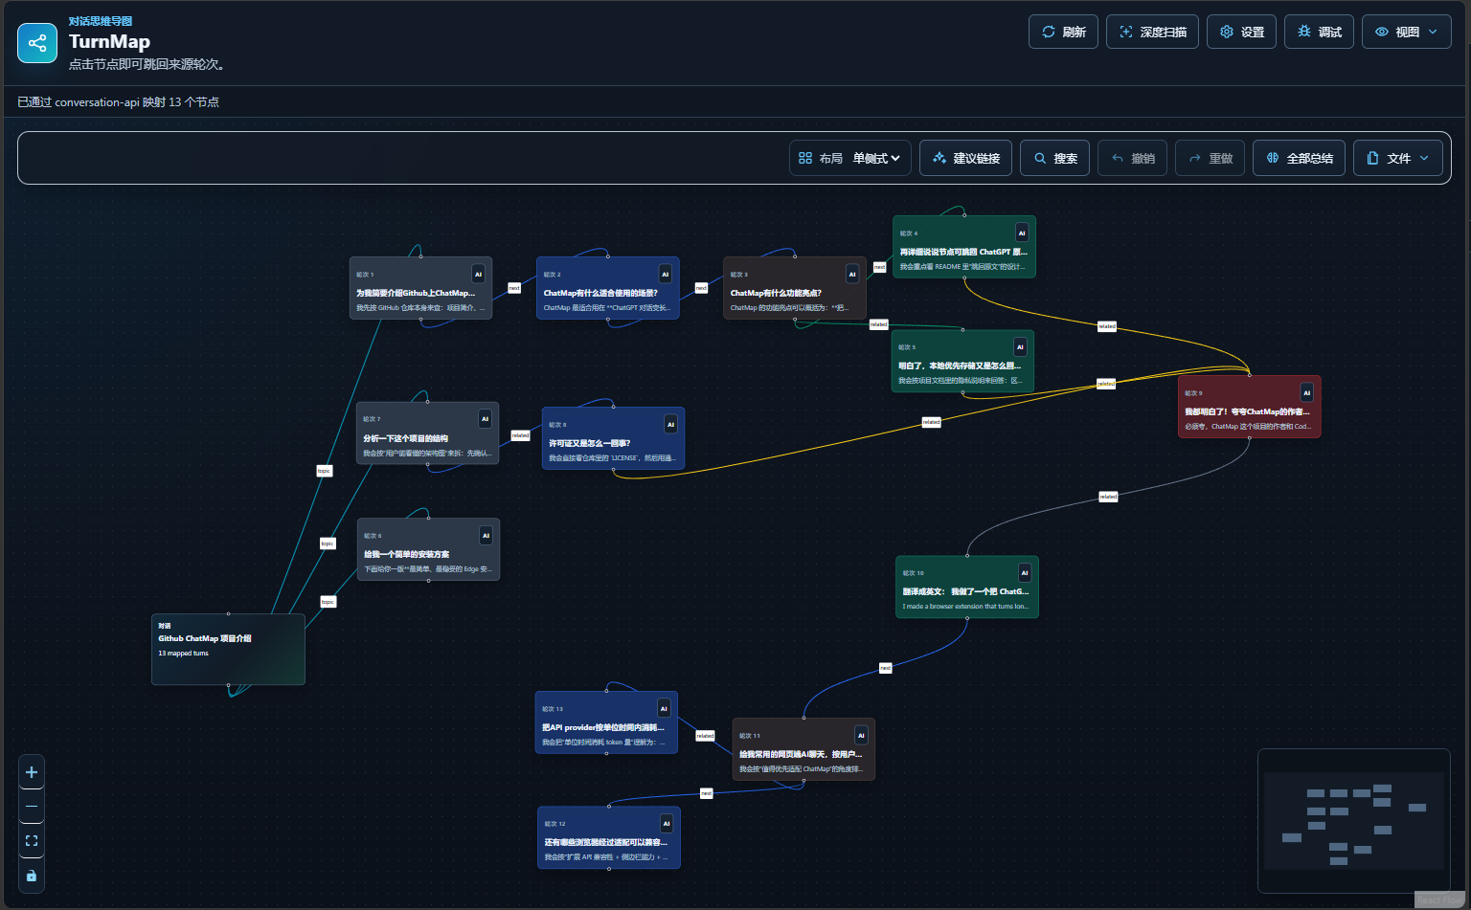This screenshot has height=910, width=1471.
Task: Open 轮次 3 node ChatMap有什么功能亮点
Action: 794,288
